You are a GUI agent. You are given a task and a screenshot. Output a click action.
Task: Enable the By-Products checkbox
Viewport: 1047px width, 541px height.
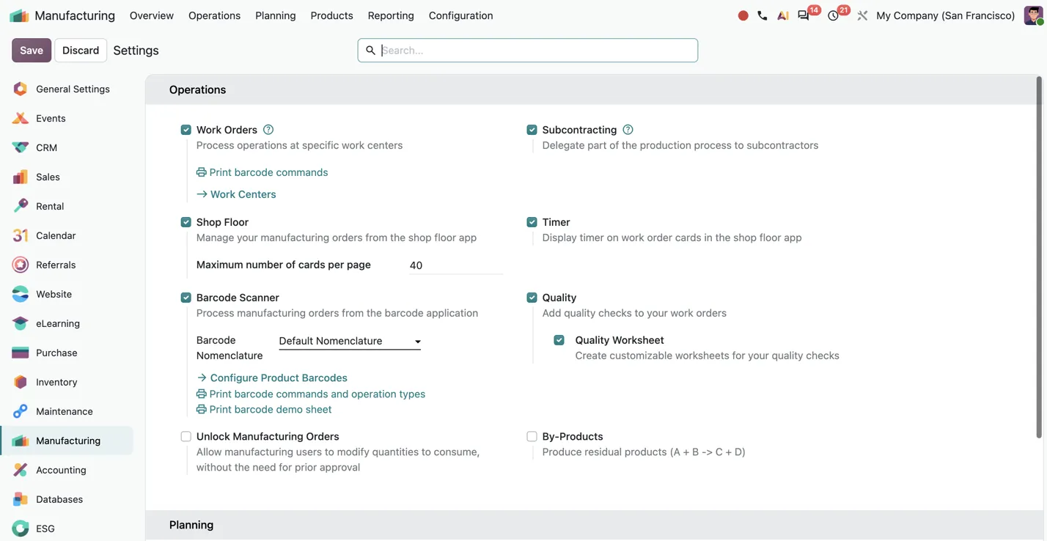click(532, 436)
